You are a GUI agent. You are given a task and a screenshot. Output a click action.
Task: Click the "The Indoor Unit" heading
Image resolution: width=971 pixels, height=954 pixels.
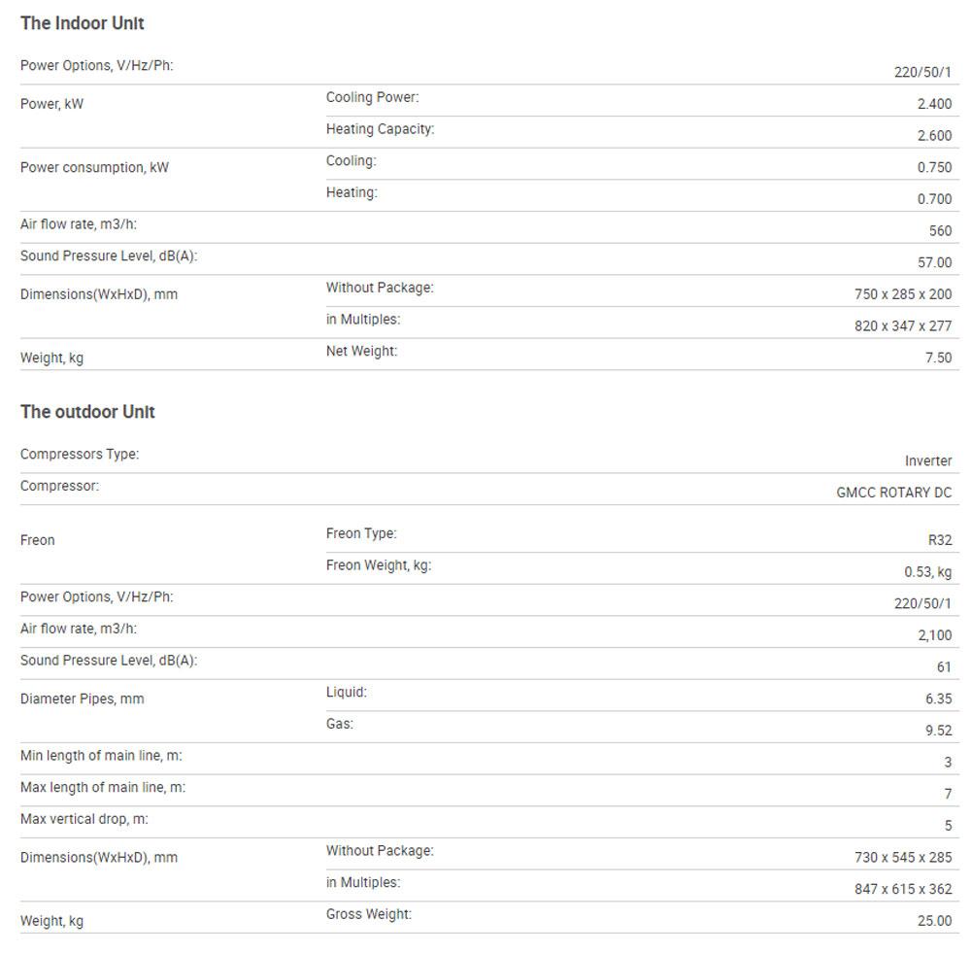pyautogui.click(x=83, y=23)
